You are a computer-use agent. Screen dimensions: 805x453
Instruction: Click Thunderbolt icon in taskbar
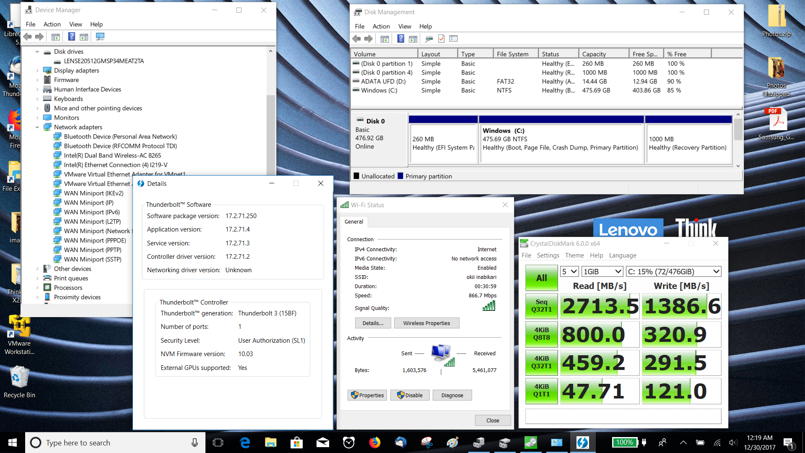pos(582,443)
